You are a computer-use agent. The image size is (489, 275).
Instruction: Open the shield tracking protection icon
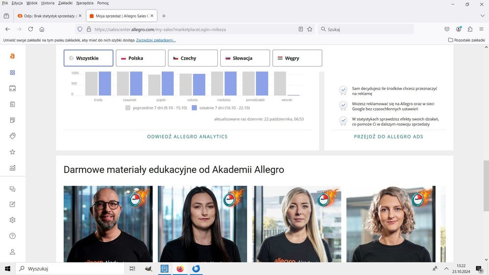point(80,29)
